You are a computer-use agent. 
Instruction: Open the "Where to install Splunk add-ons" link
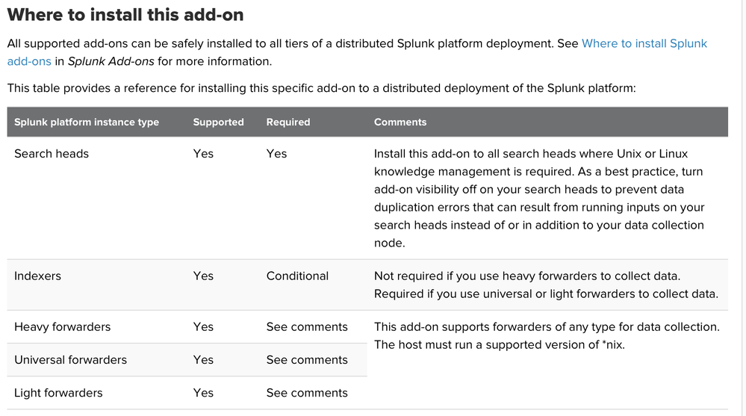click(x=644, y=43)
